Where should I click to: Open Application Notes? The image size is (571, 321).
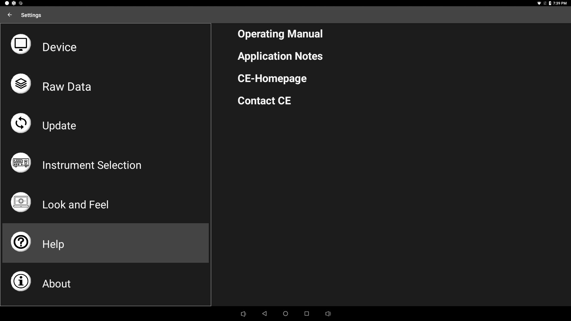[x=280, y=56]
